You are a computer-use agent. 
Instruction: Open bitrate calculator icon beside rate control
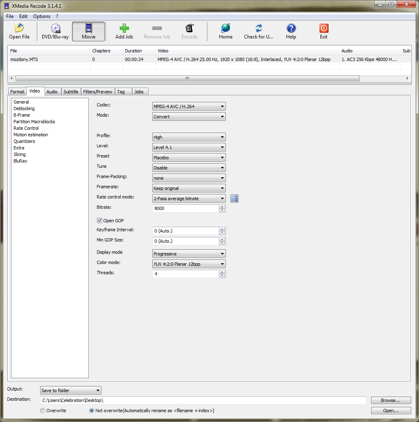[234, 199]
